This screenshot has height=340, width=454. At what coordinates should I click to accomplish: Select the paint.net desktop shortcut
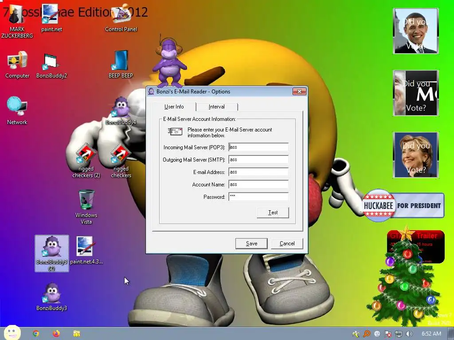(51, 18)
